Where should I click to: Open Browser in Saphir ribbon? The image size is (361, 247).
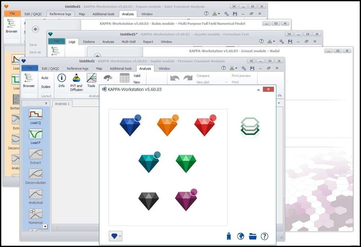tap(29, 81)
